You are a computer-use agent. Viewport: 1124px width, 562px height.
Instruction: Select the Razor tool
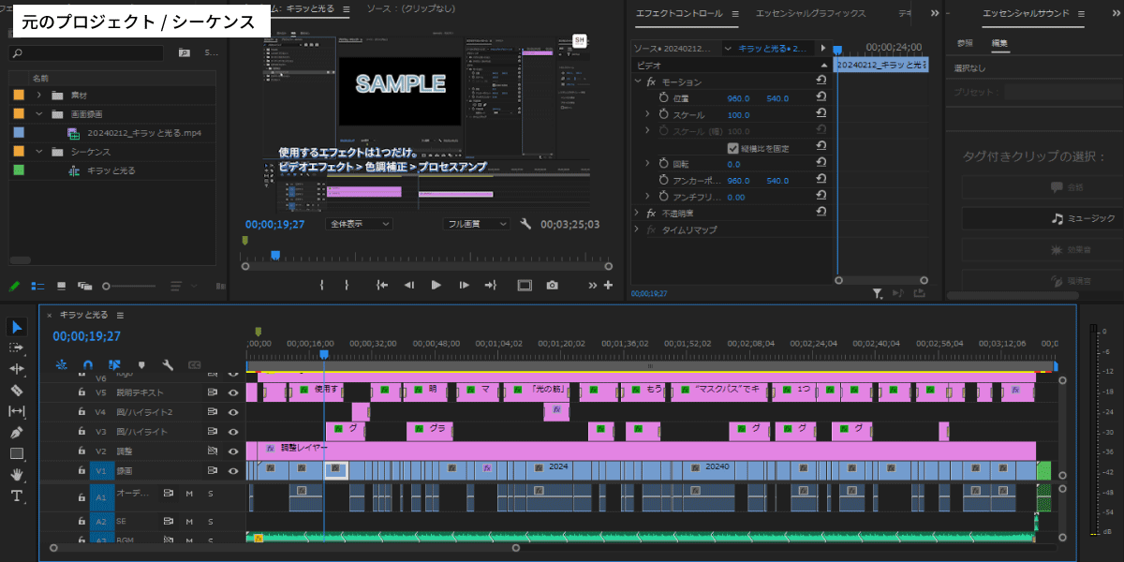[x=17, y=391]
